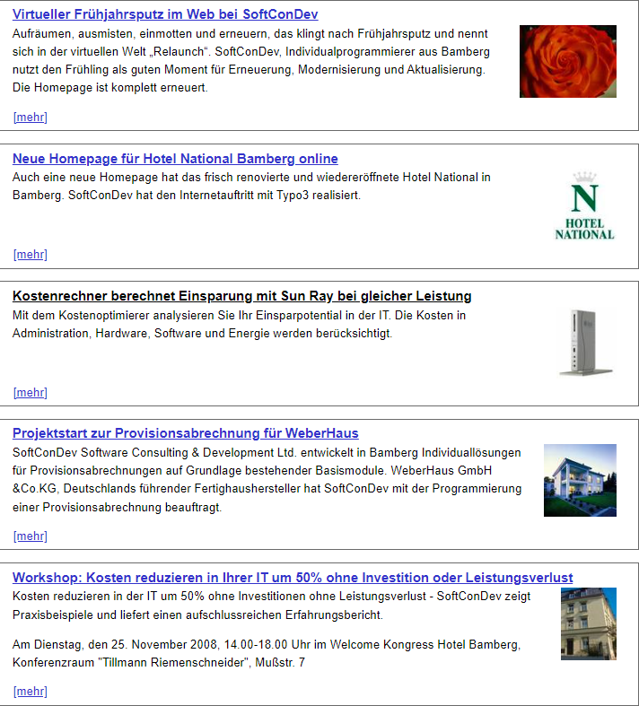Click the Sun Ray thin client image
Viewport: 639px width, 706px height.
[585, 342]
